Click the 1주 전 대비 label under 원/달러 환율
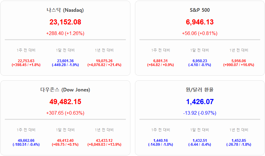 click(x=161, y=130)
